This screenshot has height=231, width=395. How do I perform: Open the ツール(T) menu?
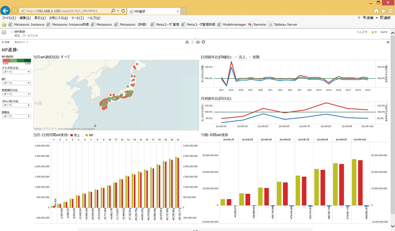click(x=77, y=18)
